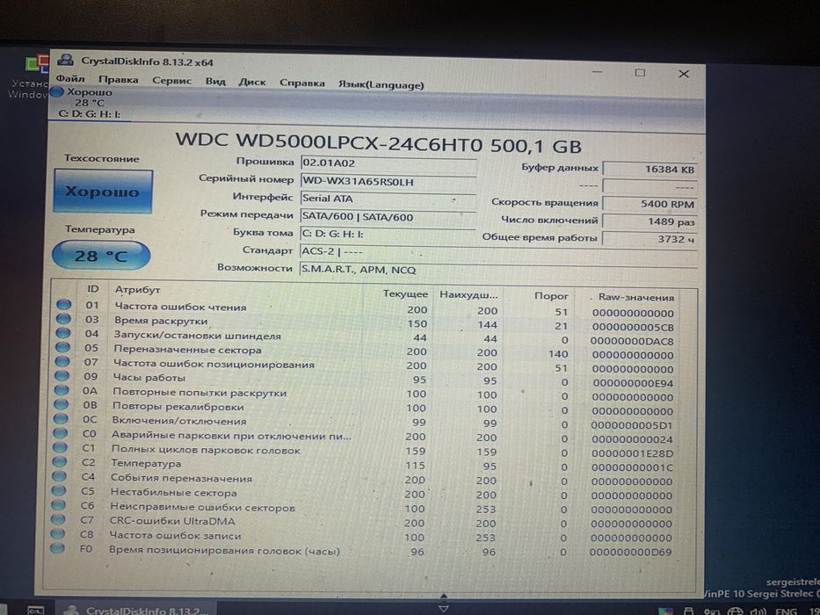Click the status circle for attribute 01

coord(64,304)
